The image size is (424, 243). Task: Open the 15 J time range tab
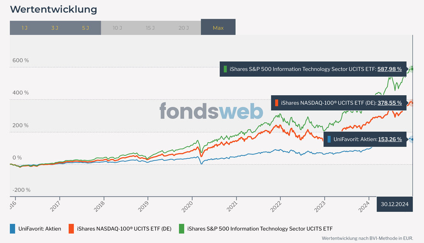coord(151,28)
